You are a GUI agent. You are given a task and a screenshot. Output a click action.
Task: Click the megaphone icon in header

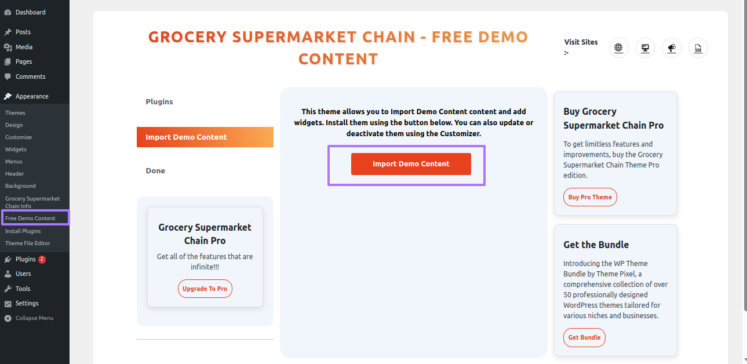[x=672, y=48]
